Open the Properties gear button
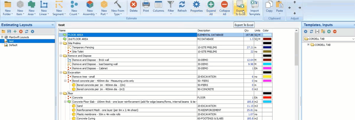 pyautogui.click(x=196, y=7)
